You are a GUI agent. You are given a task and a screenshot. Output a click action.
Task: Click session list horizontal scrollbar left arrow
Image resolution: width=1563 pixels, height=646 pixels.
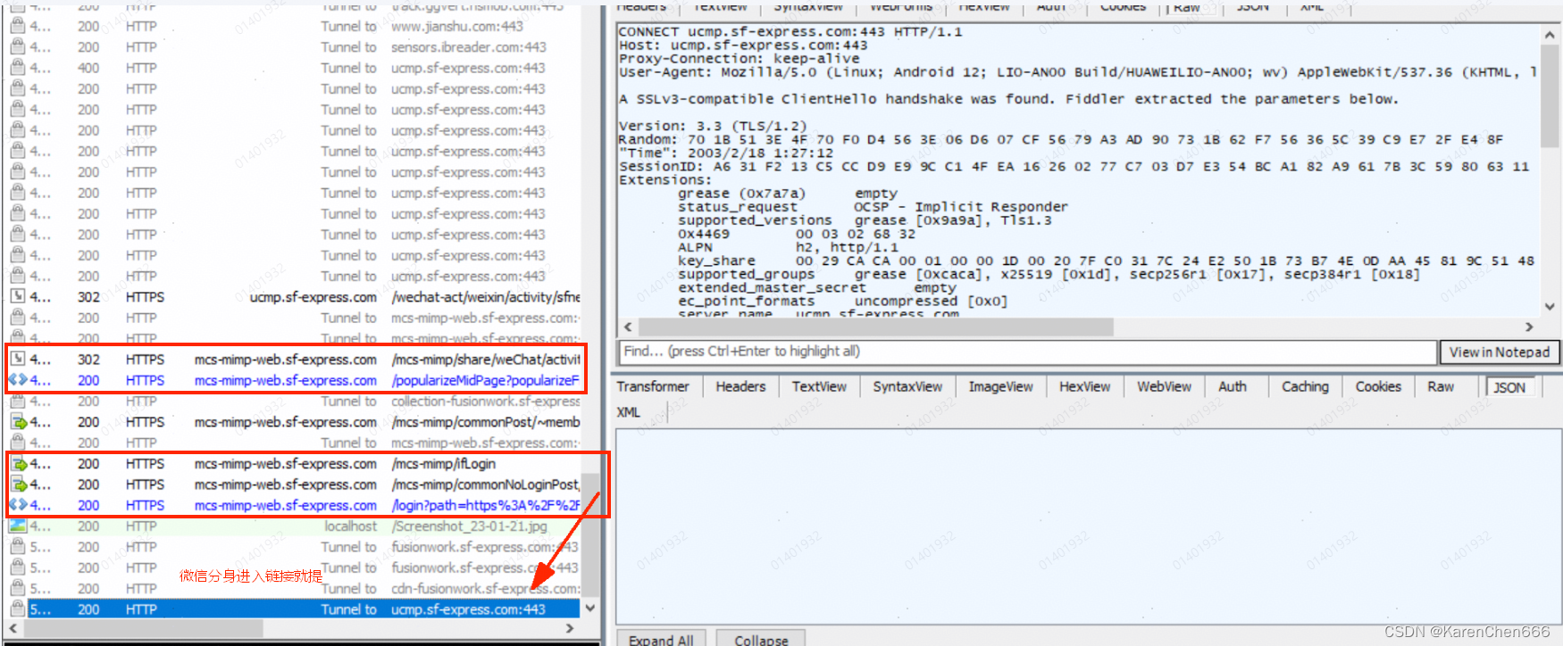(x=12, y=628)
